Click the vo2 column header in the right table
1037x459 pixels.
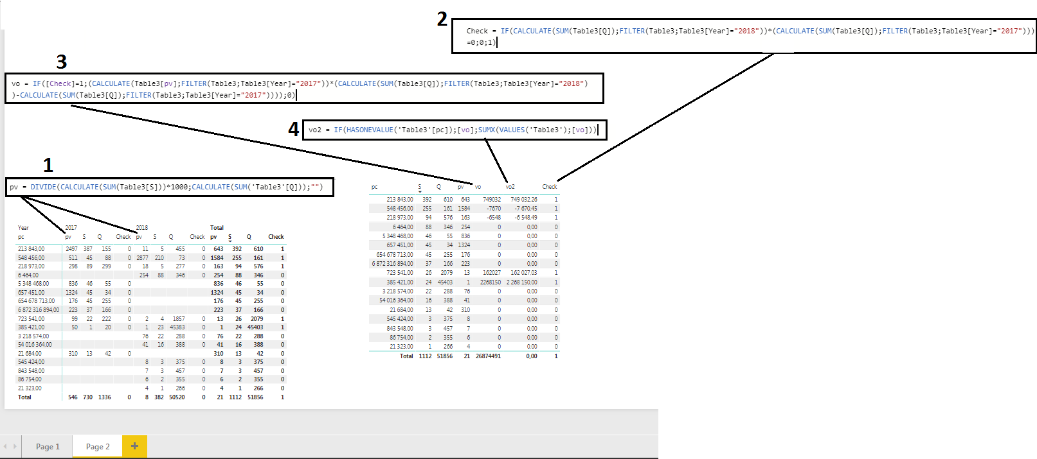click(510, 187)
